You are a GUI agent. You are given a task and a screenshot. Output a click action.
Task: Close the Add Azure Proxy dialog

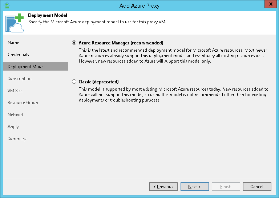(x=270, y=5)
